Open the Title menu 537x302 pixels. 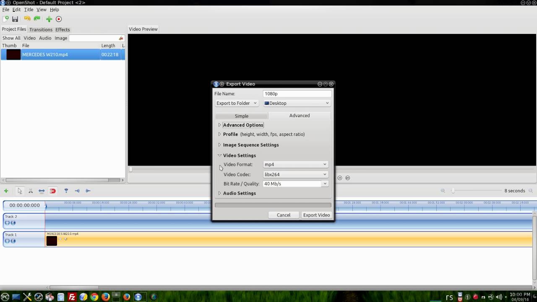(29, 10)
